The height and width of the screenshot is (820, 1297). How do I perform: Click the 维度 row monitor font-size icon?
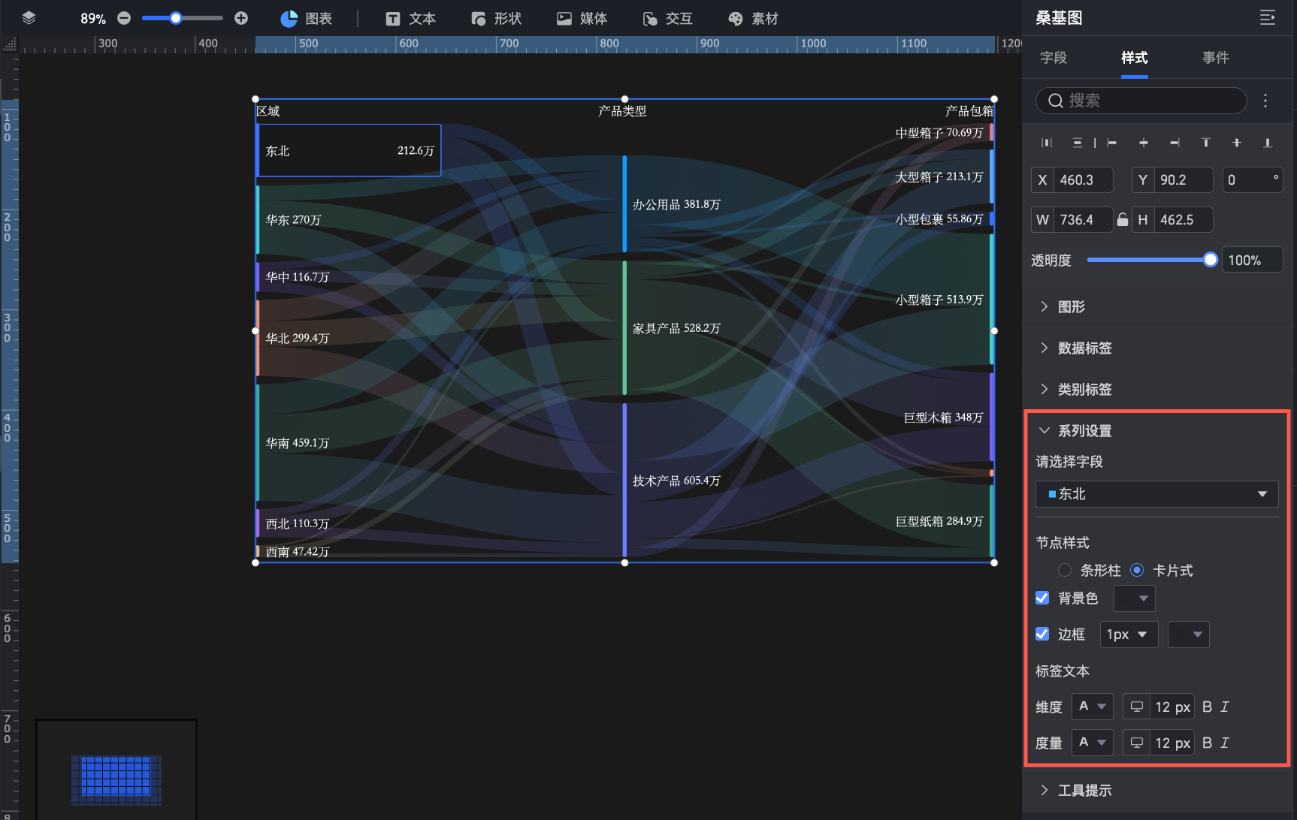pos(1137,707)
